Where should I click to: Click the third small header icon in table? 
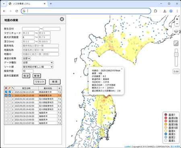point(13,88)
